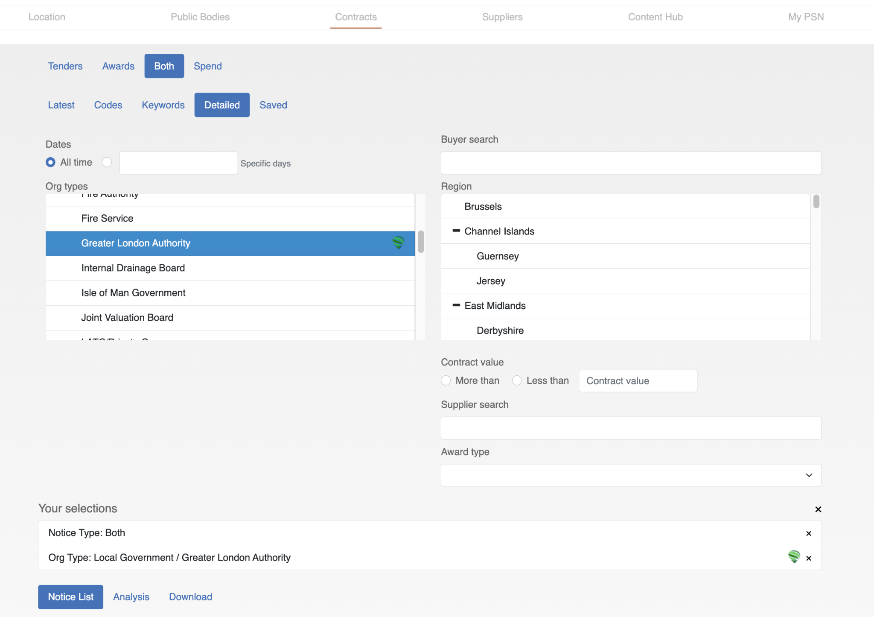Click the Download link
The width and height of the screenshot is (874, 617).
coord(191,597)
